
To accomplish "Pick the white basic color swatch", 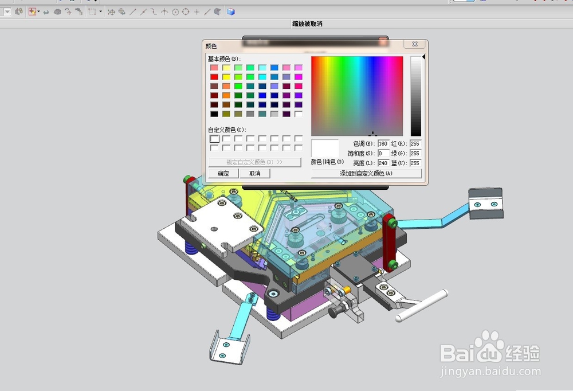I will 299,114.
